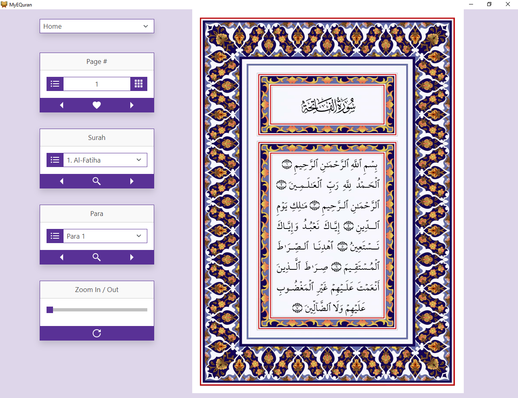
Task: Click the Quran page image of Al-Fatiha
Action: click(x=328, y=201)
